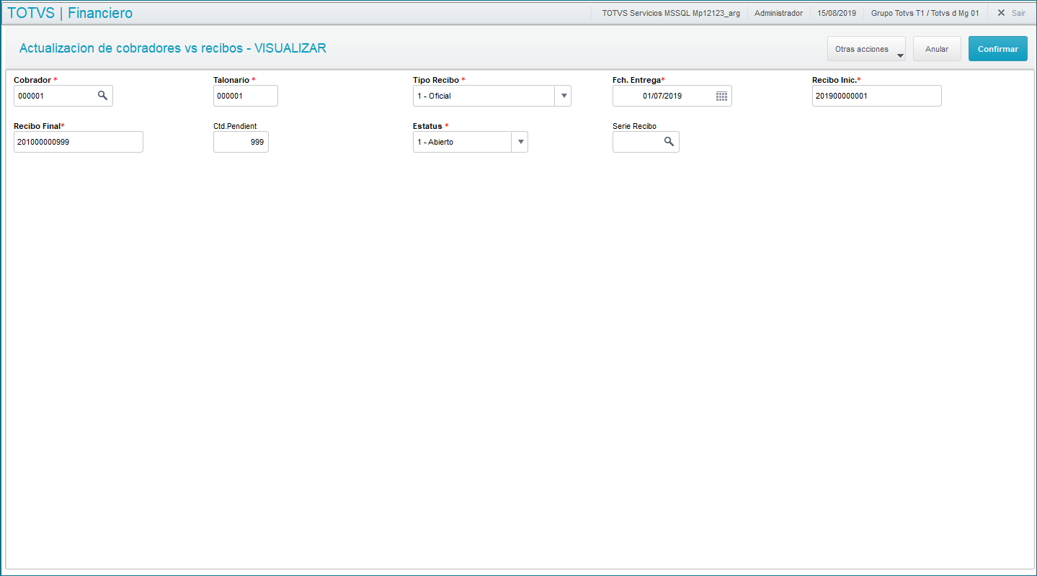Click the Ctd.Pendient field showing 999

(x=241, y=142)
